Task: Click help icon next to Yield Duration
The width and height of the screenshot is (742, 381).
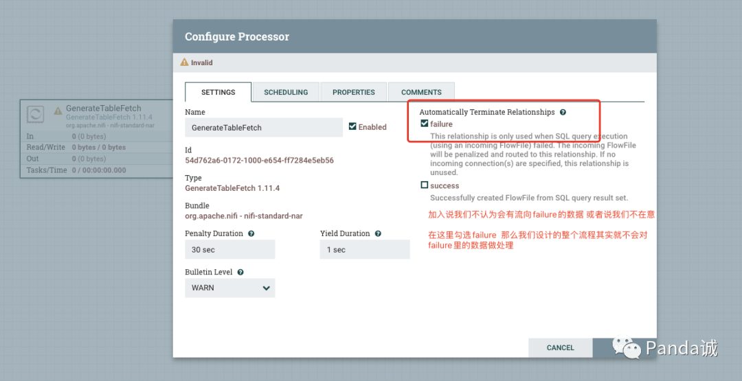Action: pyautogui.click(x=378, y=233)
